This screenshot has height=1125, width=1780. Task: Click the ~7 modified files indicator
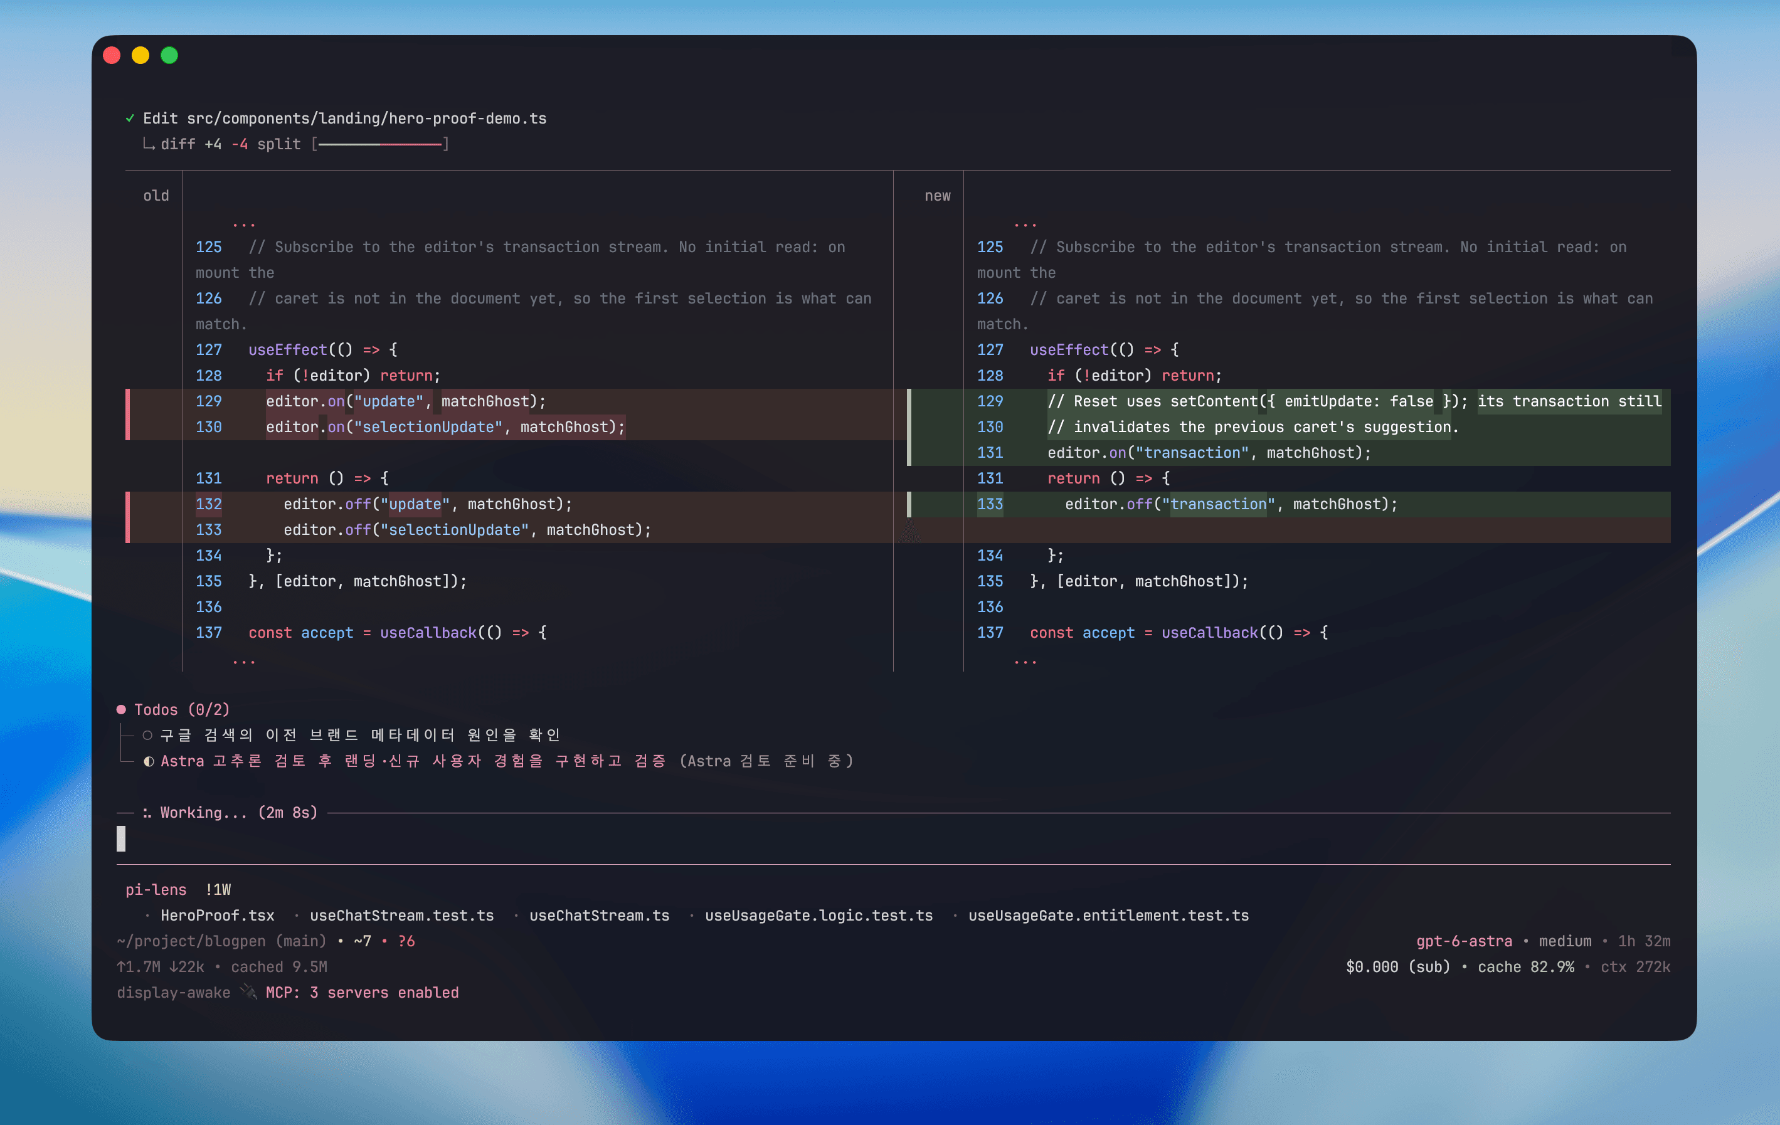click(x=363, y=942)
